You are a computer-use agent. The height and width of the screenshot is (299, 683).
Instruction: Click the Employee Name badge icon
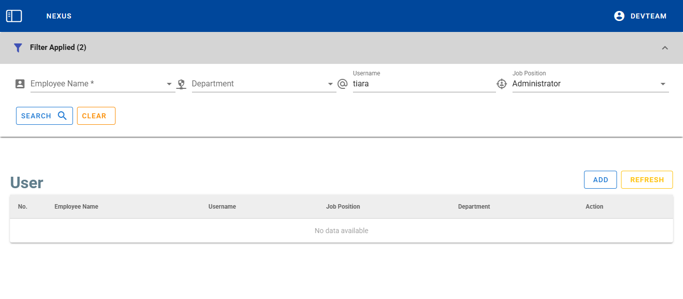pyautogui.click(x=20, y=84)
